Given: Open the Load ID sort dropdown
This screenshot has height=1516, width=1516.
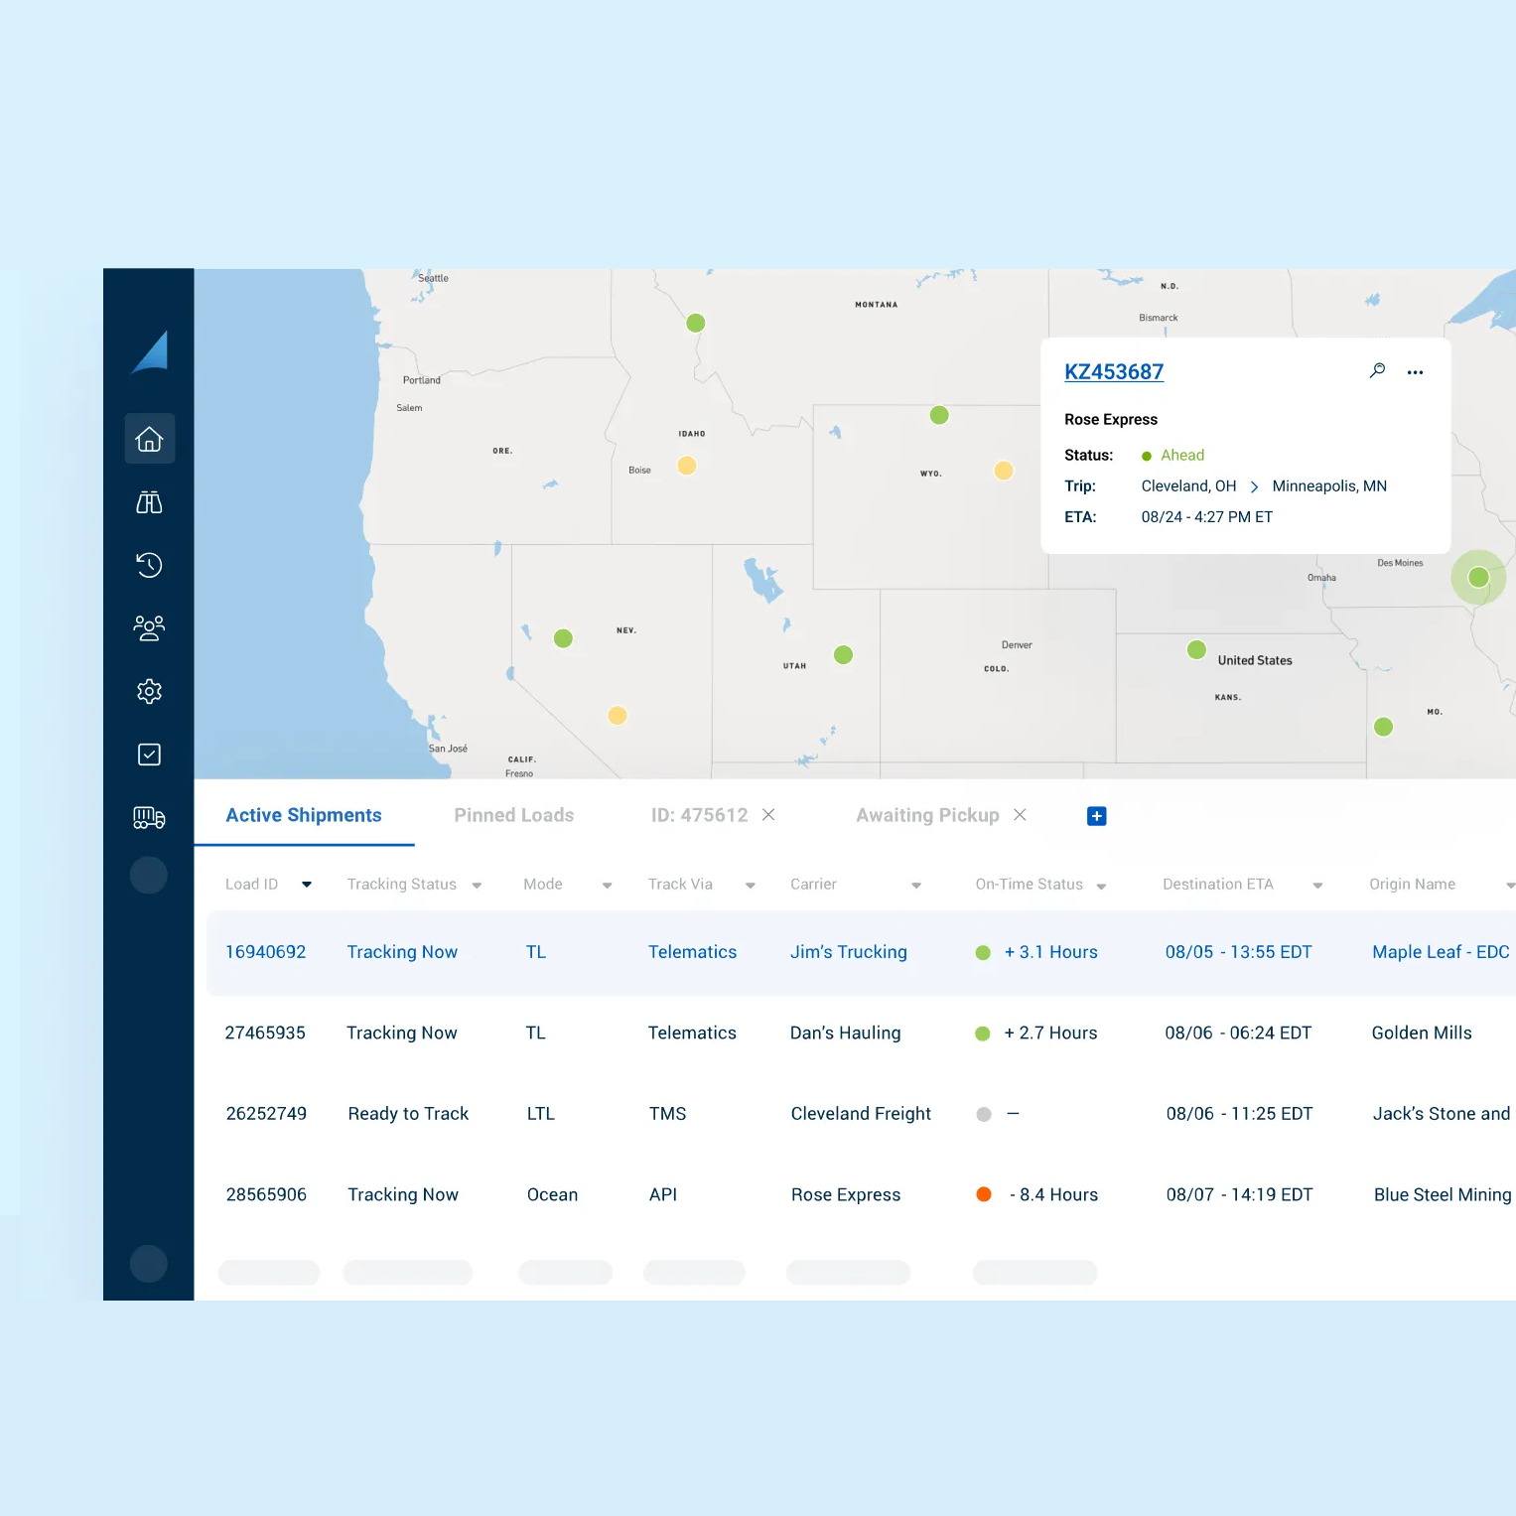Looking at the screenshot, I should coord(307,884).
